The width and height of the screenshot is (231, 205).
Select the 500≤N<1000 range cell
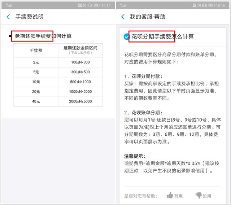coord(80,82)
